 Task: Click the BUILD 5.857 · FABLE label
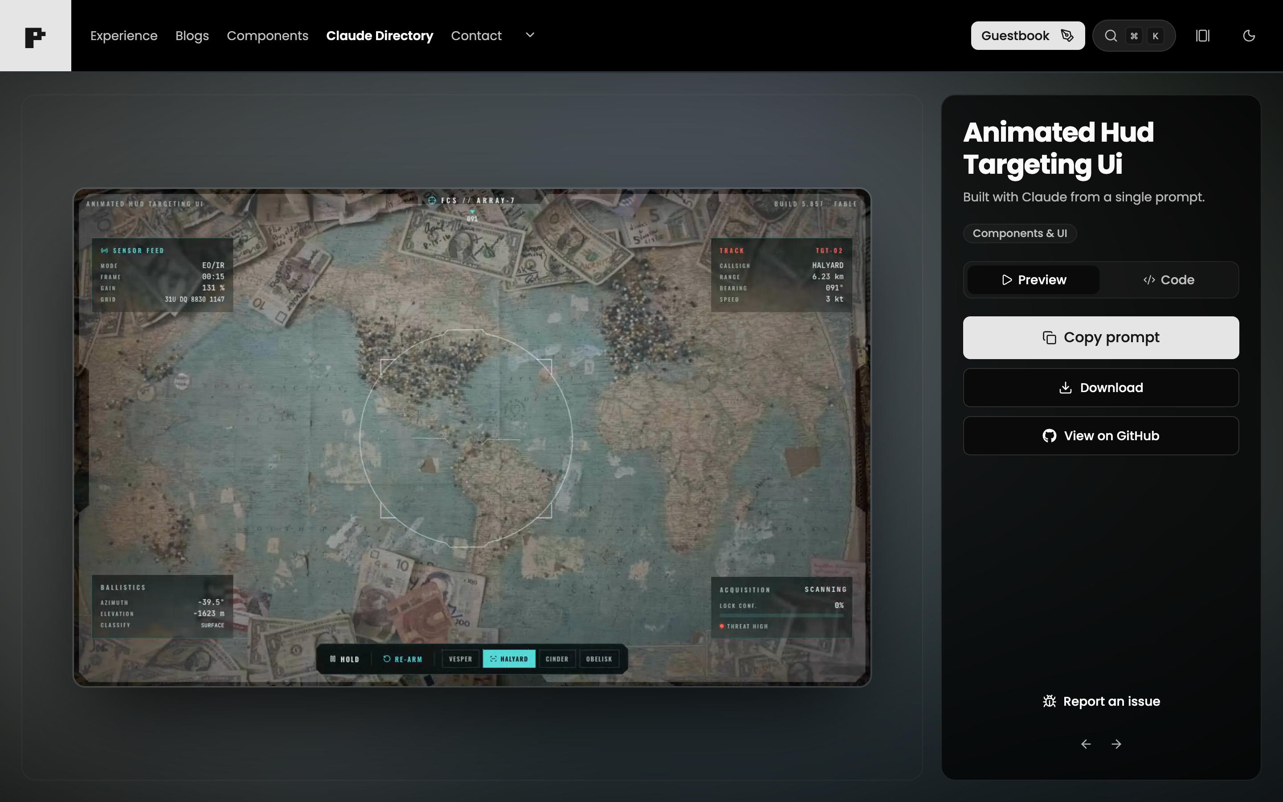click(x=815, y=204)
